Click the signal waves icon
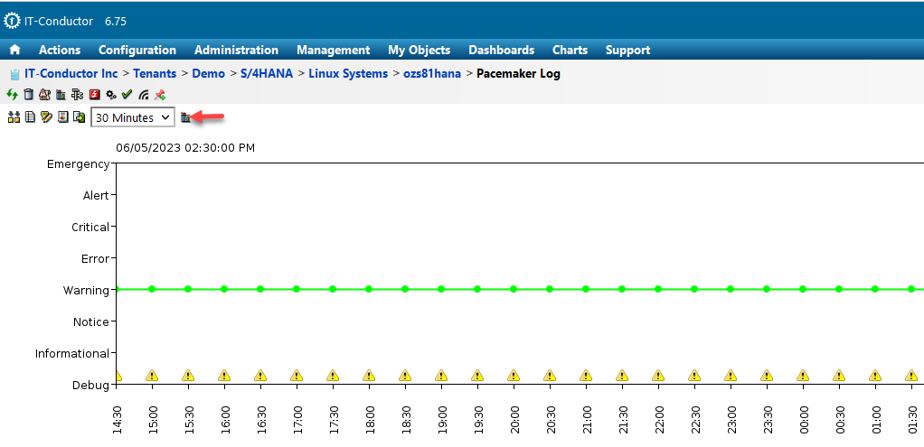The width and height of the screenshot is (924, 447). 143,95
